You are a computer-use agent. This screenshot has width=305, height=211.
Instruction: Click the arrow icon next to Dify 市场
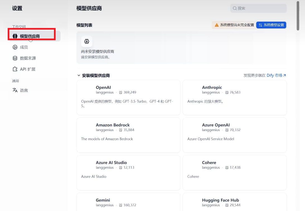pos(285,75)
